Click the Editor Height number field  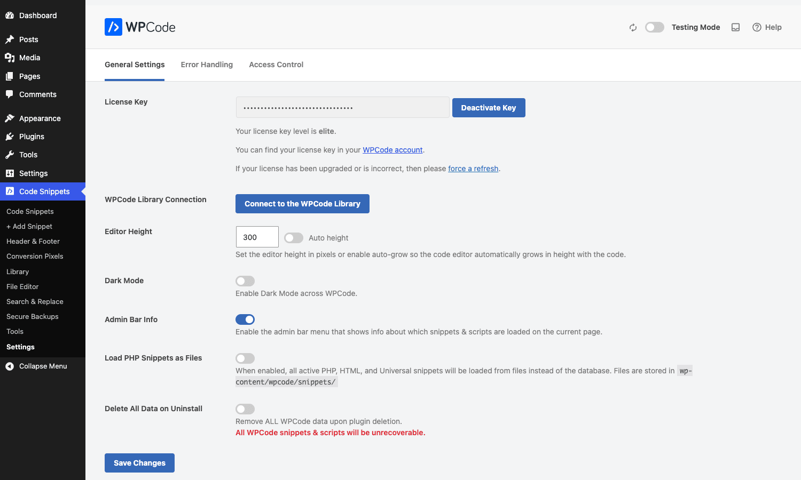tap(257, 237)
